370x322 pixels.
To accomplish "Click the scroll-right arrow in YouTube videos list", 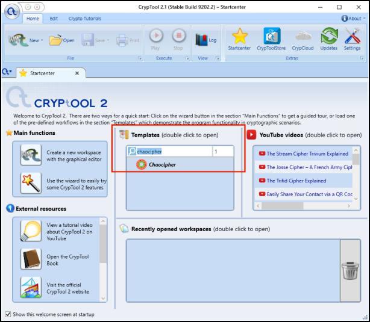I will [349, 206].
